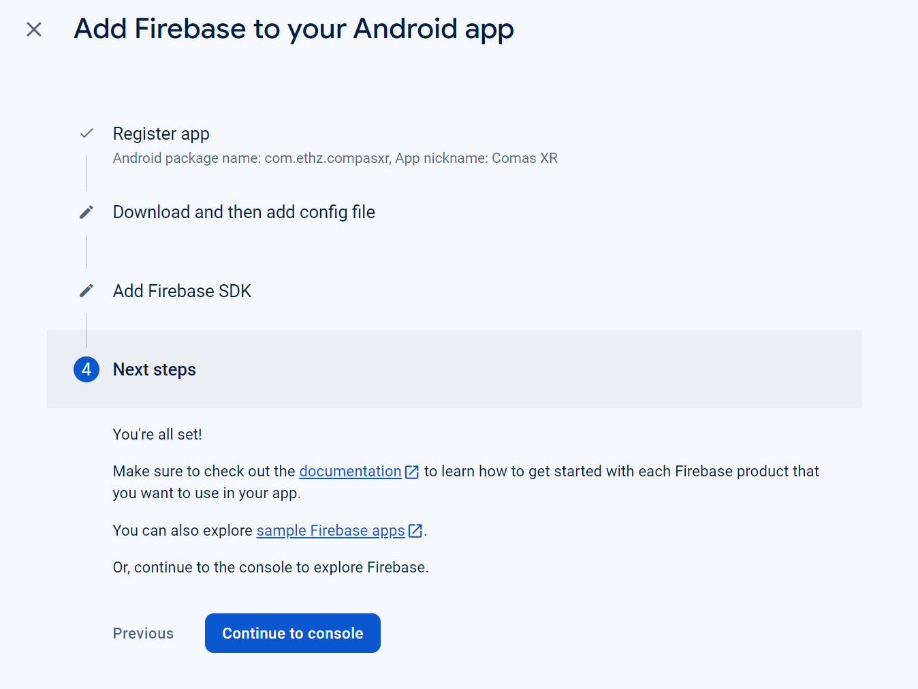Open the sample Firebase apps link

click(x=330, y=530)
